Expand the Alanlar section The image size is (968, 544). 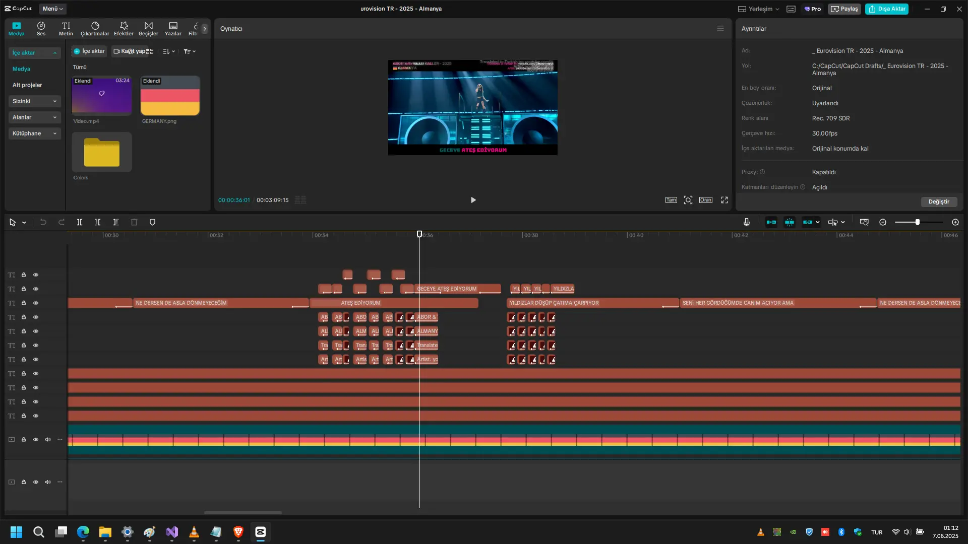point(34,117)
